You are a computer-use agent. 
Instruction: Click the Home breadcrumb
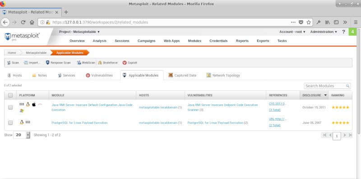(12, 53)
